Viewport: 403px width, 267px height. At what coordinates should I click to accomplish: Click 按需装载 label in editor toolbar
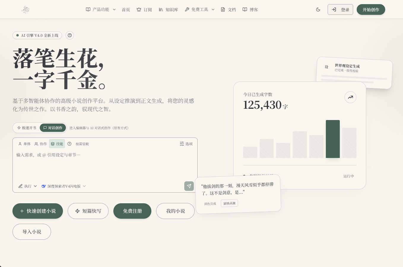tap(82, 144)
